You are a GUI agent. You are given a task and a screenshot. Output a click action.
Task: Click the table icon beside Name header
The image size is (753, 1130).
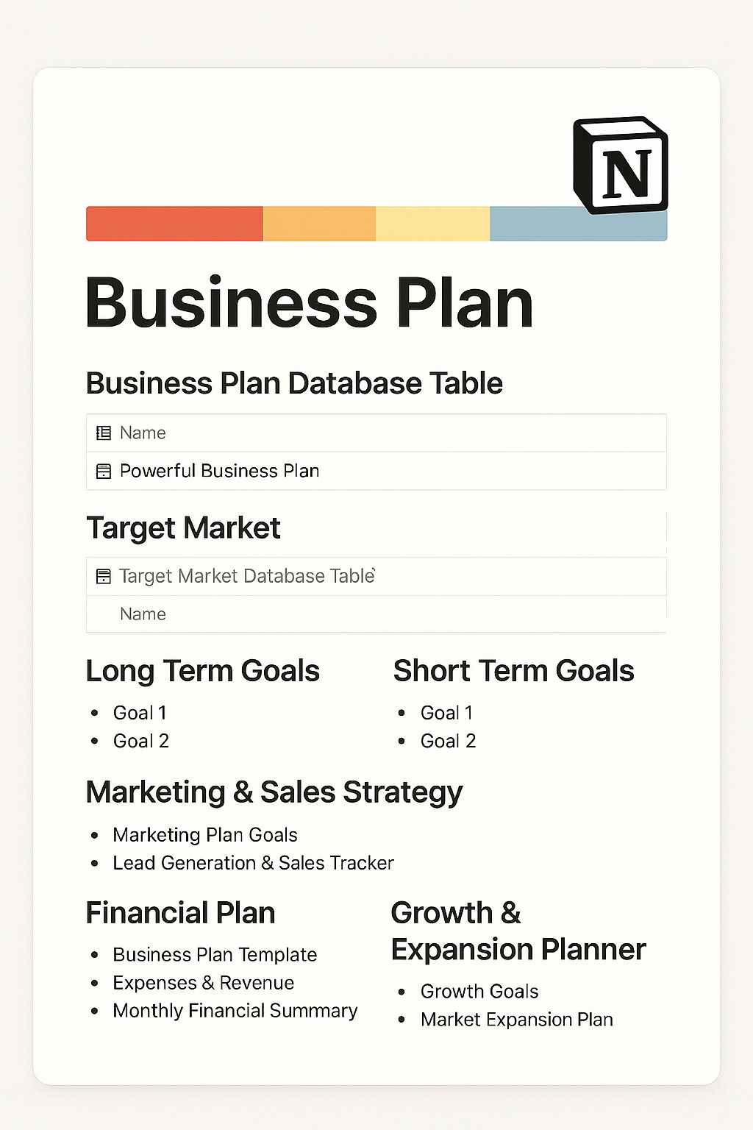tap(104, 433)
